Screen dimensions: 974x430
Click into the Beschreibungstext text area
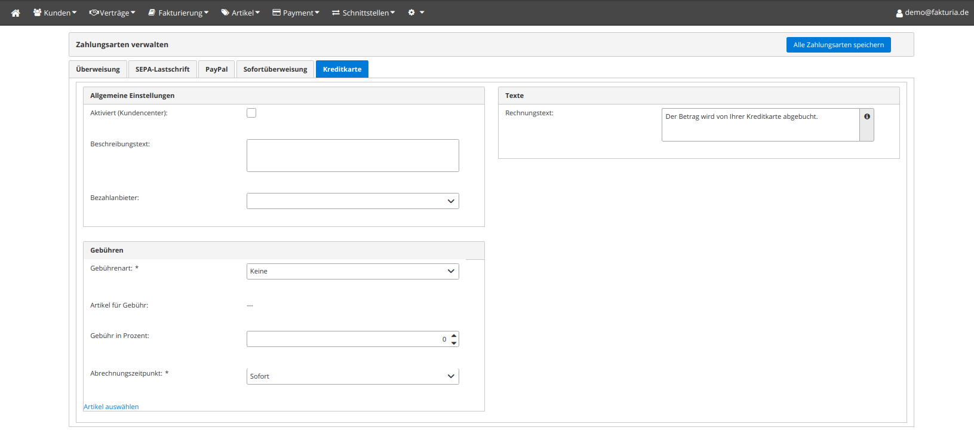tap(352, 155)
